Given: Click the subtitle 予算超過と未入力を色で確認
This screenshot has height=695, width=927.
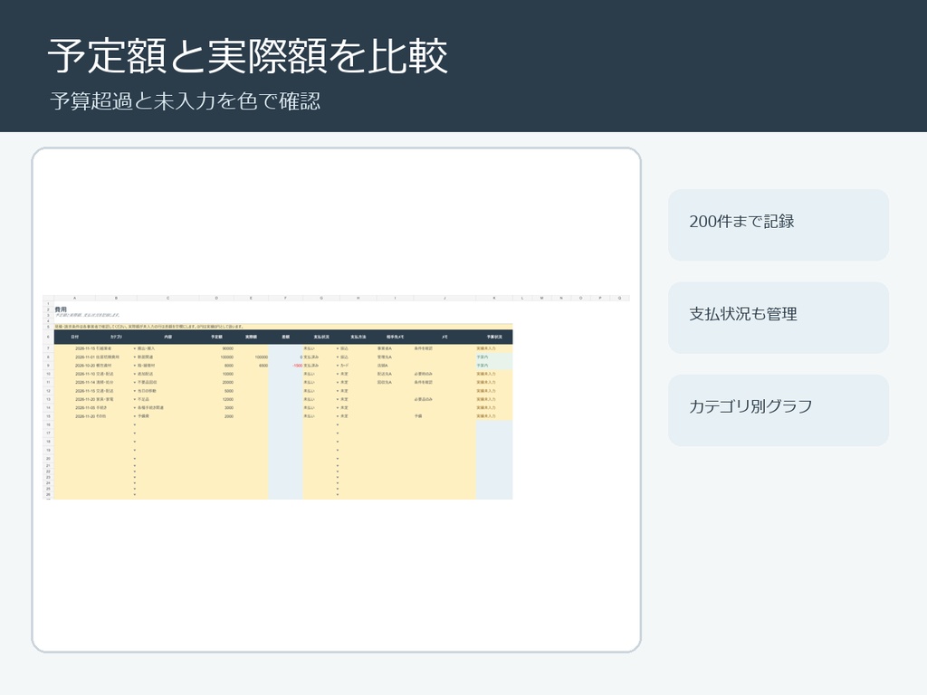Looking at the screenshot, I should pos(185,101).
